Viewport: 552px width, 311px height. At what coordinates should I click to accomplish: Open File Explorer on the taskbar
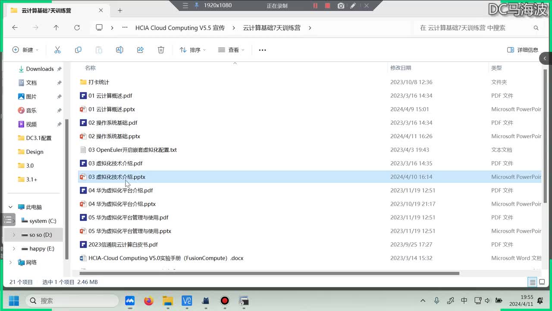tap(168, 301)
